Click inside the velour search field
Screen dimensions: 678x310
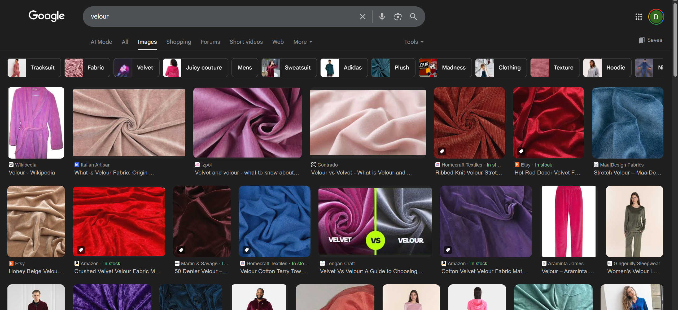212,16
